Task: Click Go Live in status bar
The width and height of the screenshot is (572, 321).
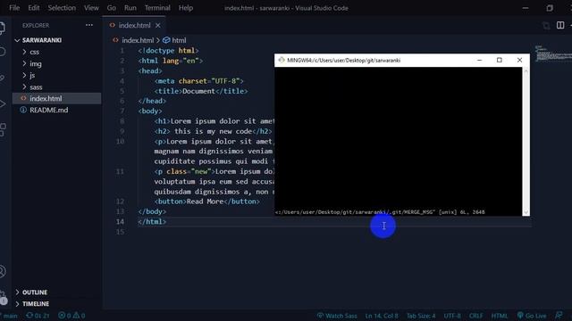Action: (532, 316)
